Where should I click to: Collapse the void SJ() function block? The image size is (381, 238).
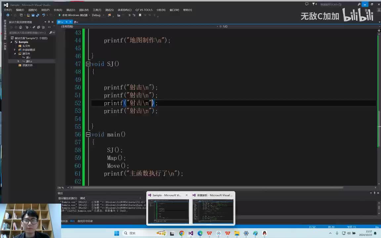(88, 64)
